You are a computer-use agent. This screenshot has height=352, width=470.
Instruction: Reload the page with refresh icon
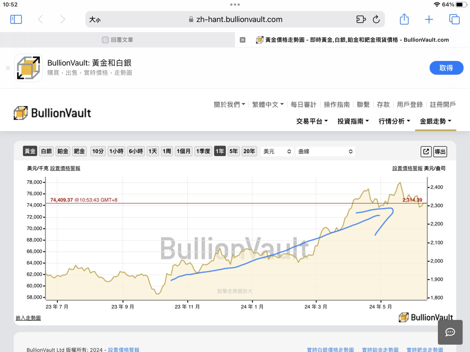coord(376,19)
